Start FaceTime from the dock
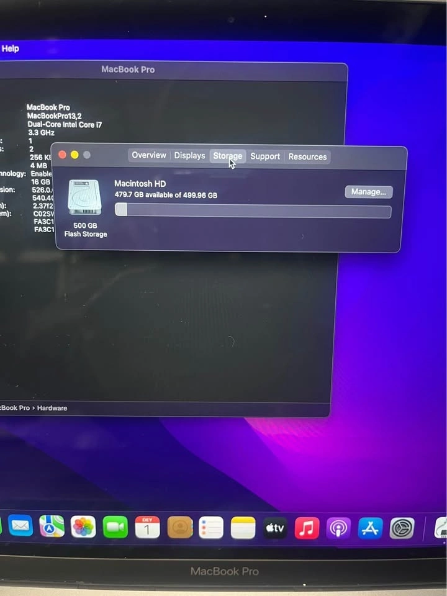The height and width of the screenshot is (596, 447). point(115,527)
